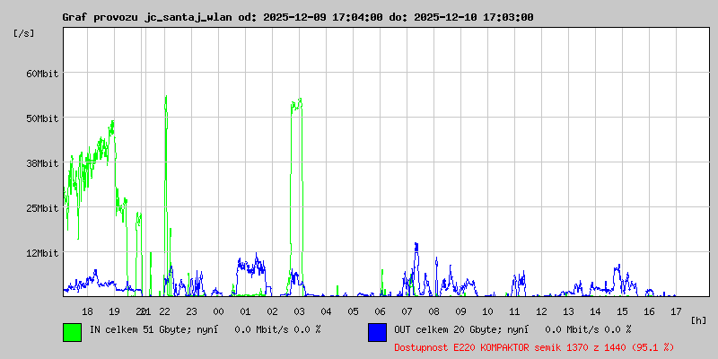The height and width of the screenshot is (359, 718).
Task: Select the '60Mbit' y-axis label
Action: (x=42, y=74)
